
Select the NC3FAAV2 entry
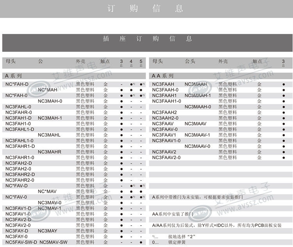pos(164,152)
